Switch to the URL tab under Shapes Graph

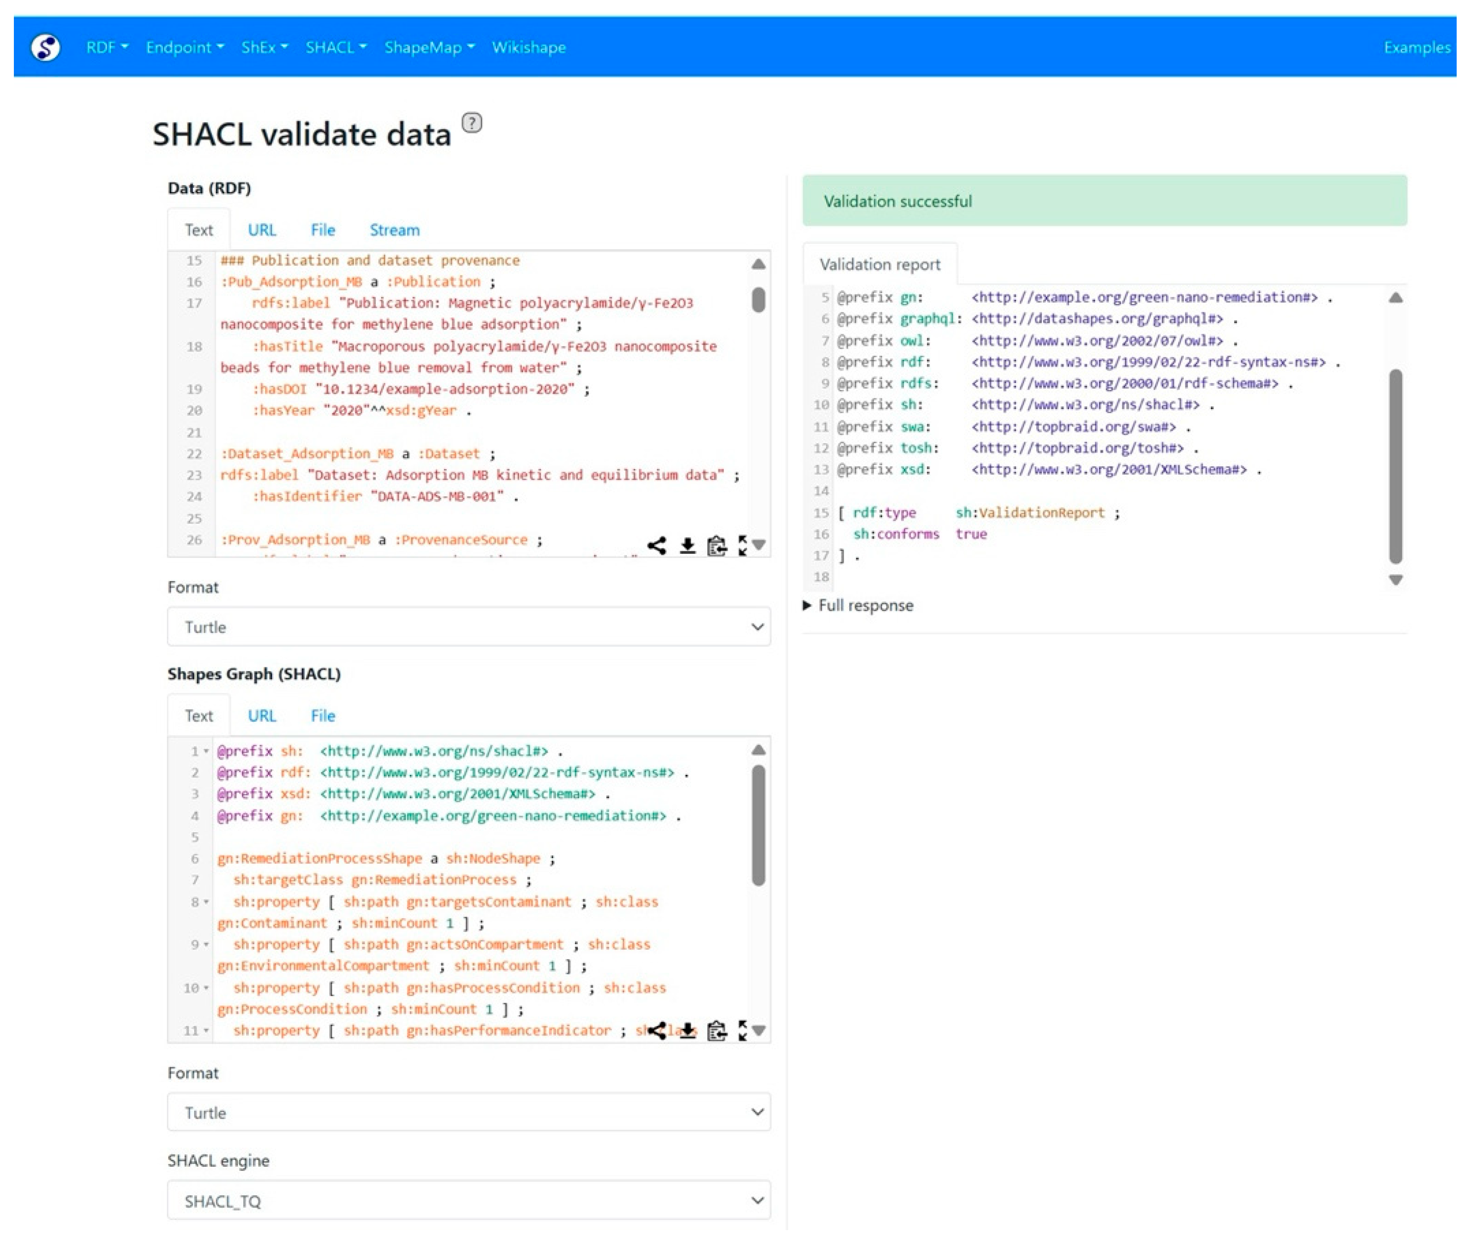pos(262,715)
